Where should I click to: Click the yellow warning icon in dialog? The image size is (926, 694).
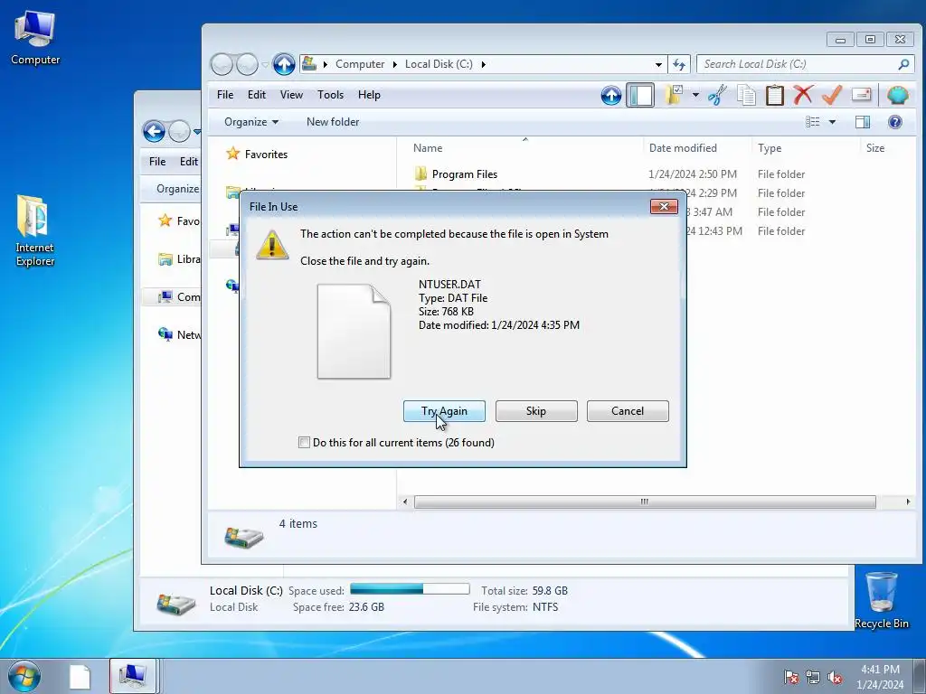pyautogui.click(x=272, y=244)
